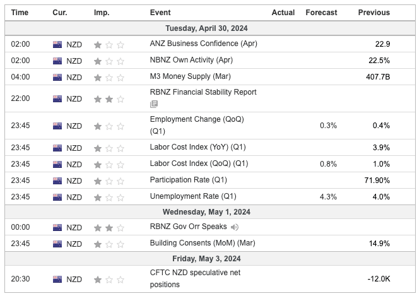Click the Time column header
The height and width of the screenshot is (296, 417).
coord(20,13)
